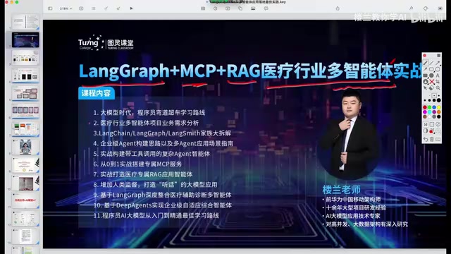Choose the boxed selected stroke size dot

click(434, 96)
